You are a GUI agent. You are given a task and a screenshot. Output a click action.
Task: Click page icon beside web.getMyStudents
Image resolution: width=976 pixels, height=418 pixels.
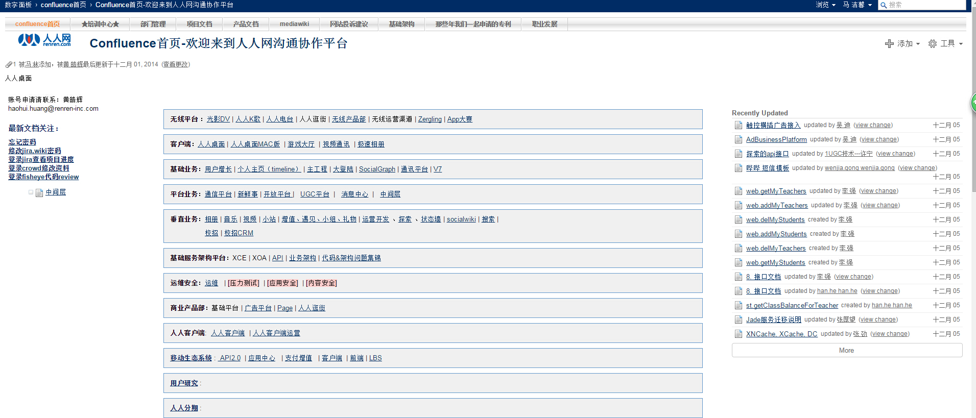[x=738, y=262]
